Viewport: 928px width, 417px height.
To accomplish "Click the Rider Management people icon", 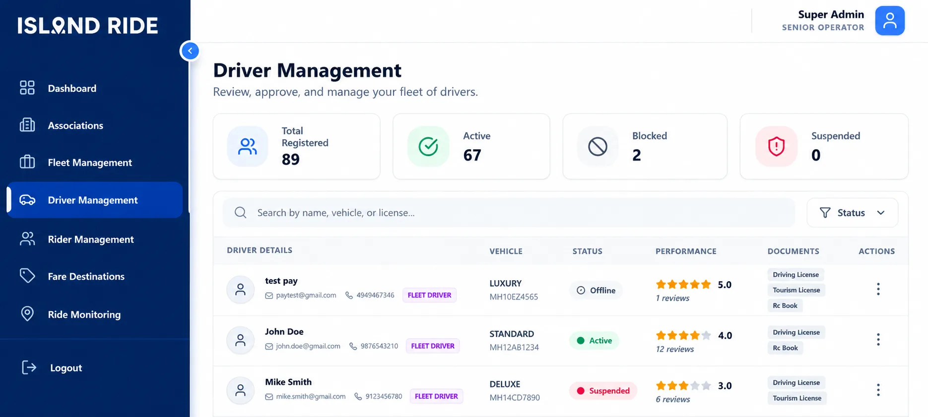I will coord(27,239).
